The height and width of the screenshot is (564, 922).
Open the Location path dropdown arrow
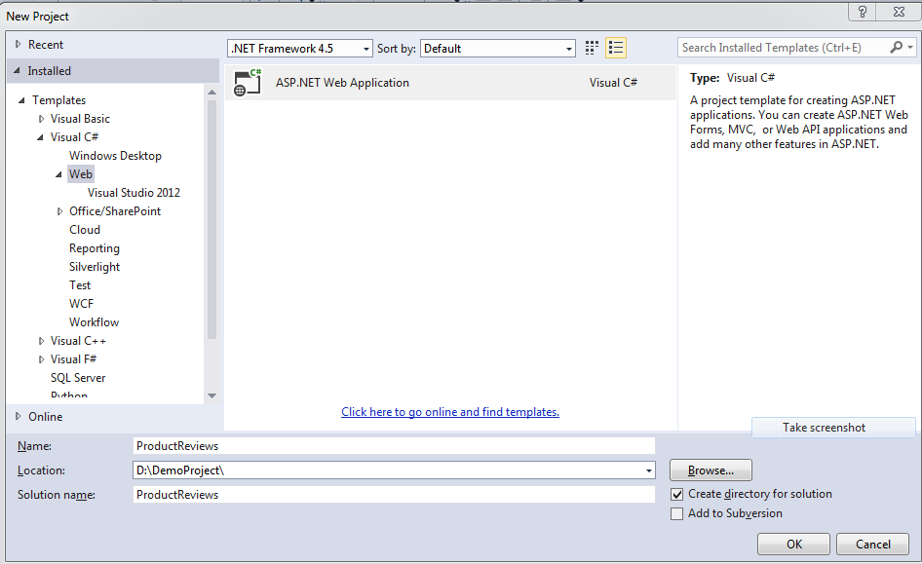[648, 470]
